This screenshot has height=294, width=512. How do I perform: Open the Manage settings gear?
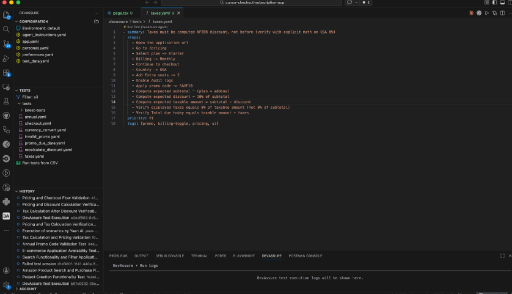tap(6, 285)
